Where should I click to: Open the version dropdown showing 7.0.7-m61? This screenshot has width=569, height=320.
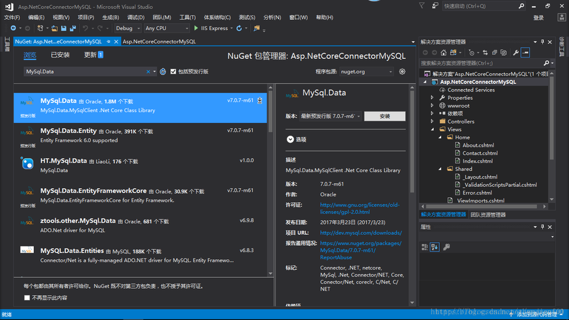pos(330,116)
